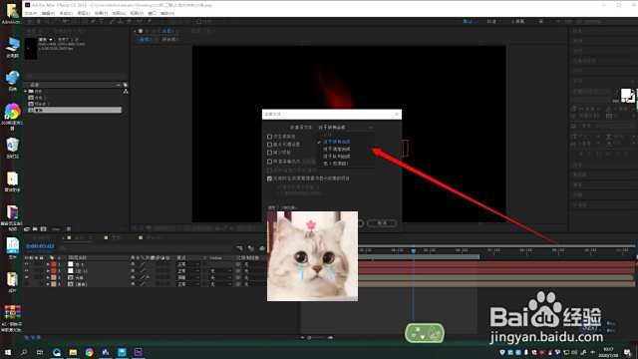Screen dimensions: 638x359
Task: Open the Administrator folder on desktop
Action: point(12,13)
